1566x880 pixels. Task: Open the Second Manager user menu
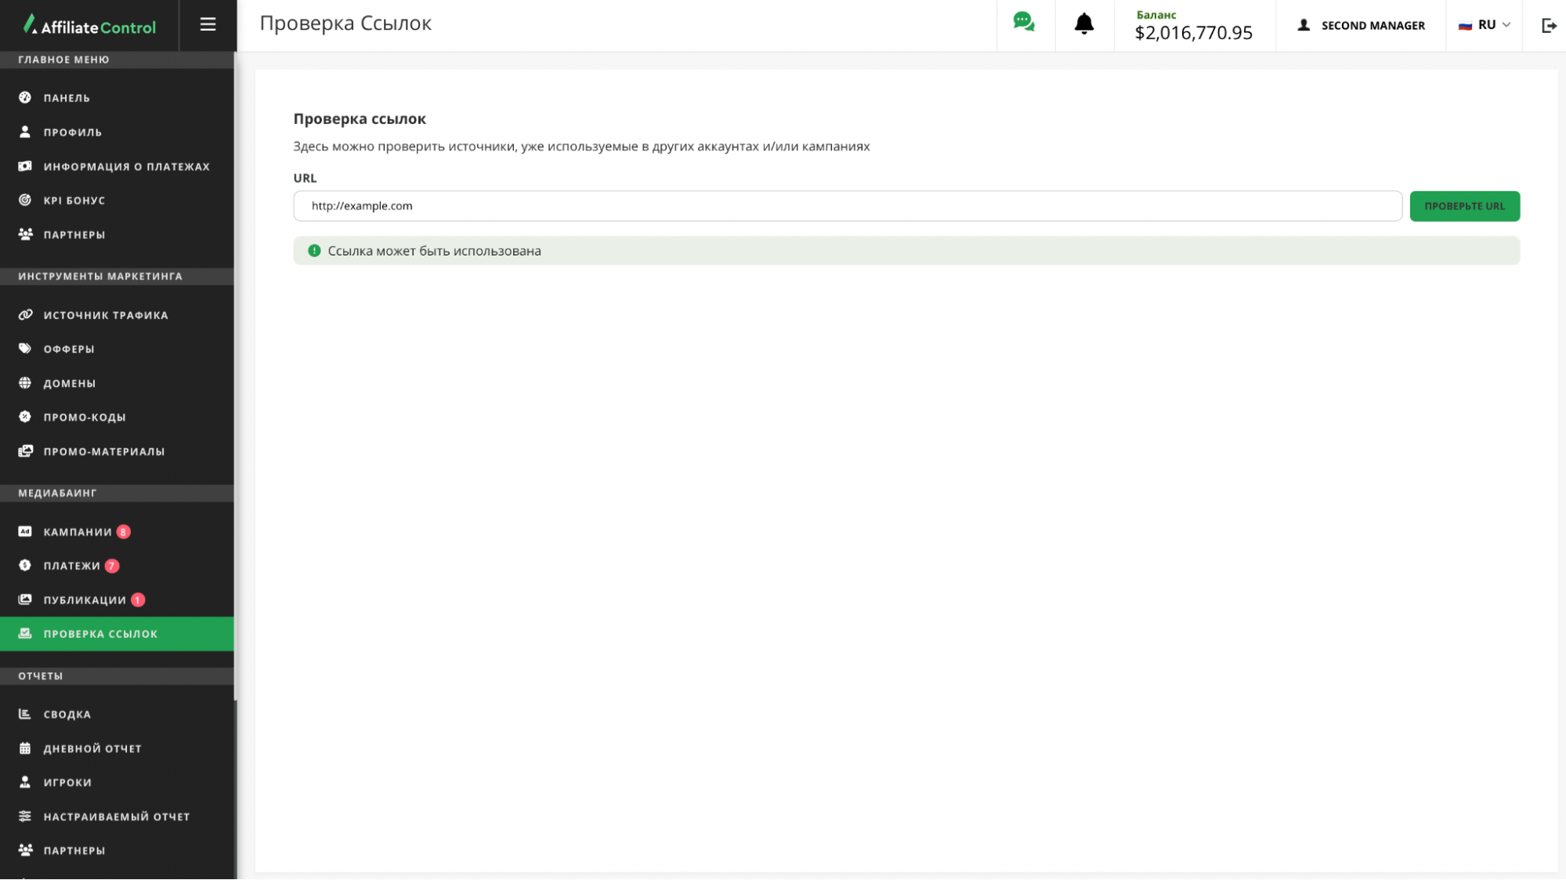pos(1362,26)
